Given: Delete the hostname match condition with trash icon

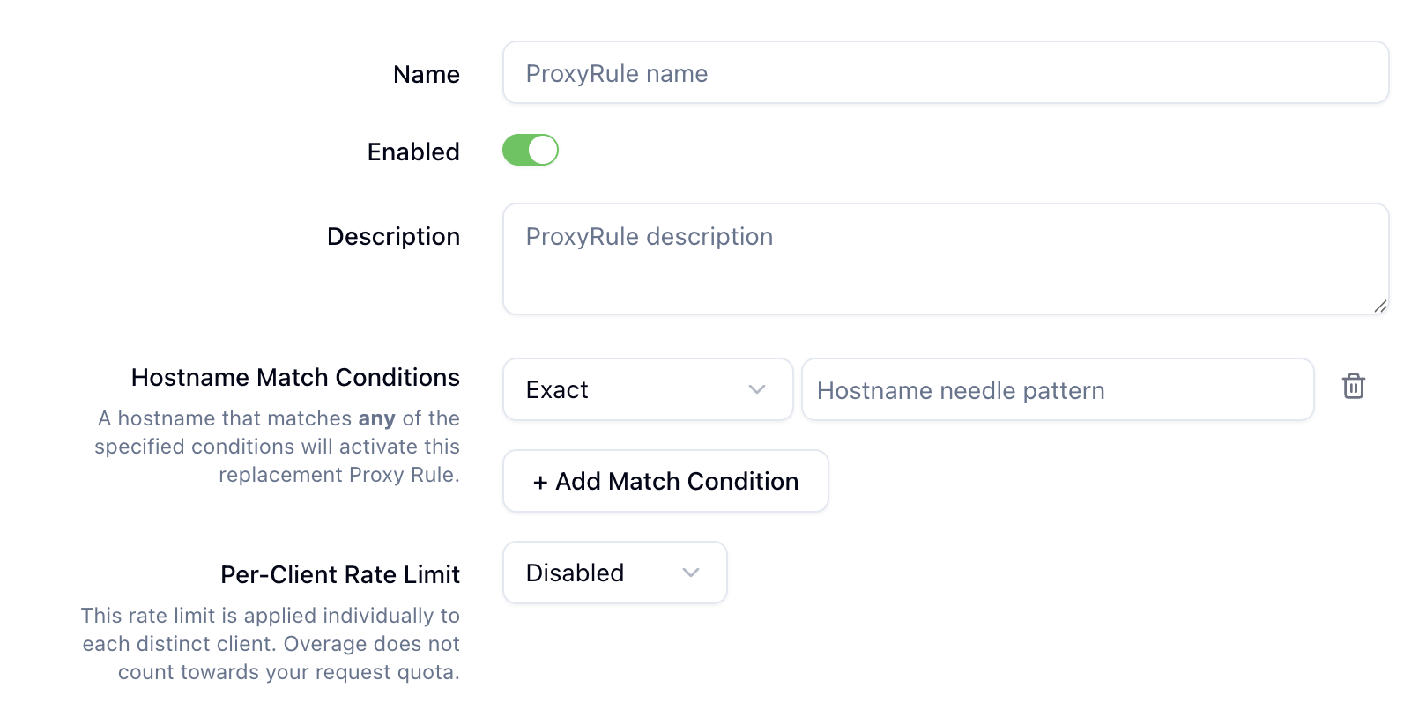Looking at the screenshot, I should point(1353,387).
